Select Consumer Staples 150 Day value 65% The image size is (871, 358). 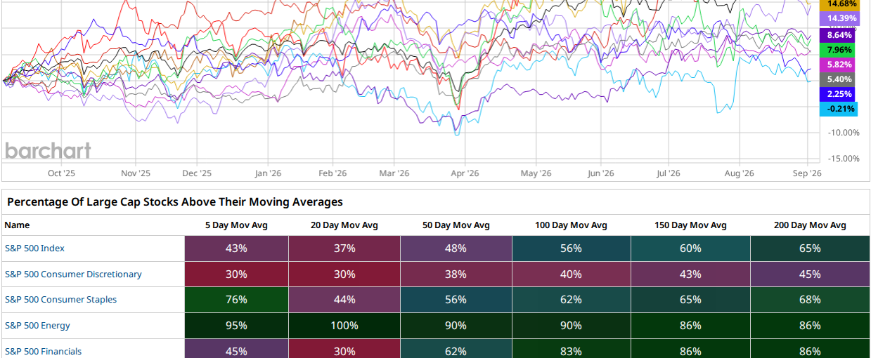[690, 300]
